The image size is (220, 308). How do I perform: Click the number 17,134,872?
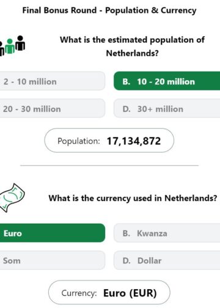click(x=134, y=141)
